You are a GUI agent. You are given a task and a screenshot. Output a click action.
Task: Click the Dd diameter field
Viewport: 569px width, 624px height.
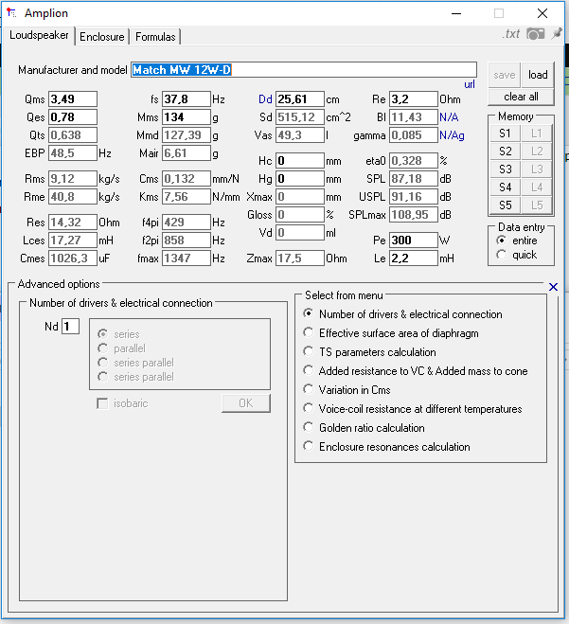[x=300, y=99]
